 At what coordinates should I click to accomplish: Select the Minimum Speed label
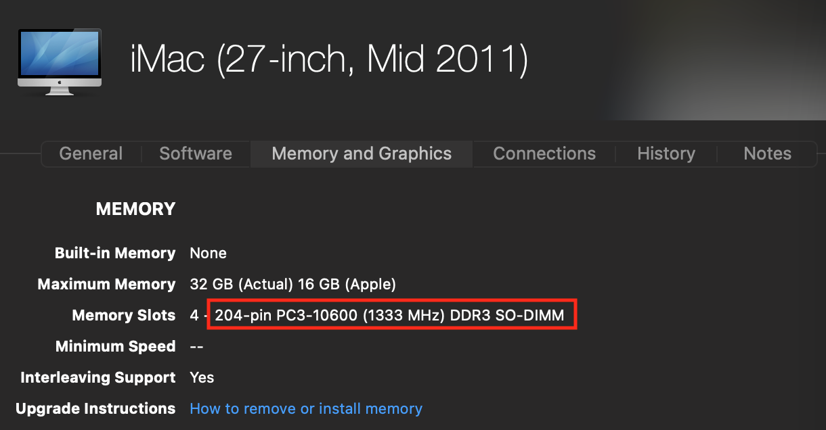116,346
